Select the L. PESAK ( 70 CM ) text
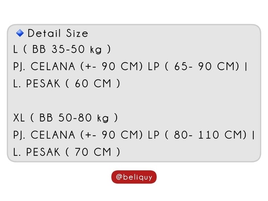The image size is (268, 201). coord(67,152)
